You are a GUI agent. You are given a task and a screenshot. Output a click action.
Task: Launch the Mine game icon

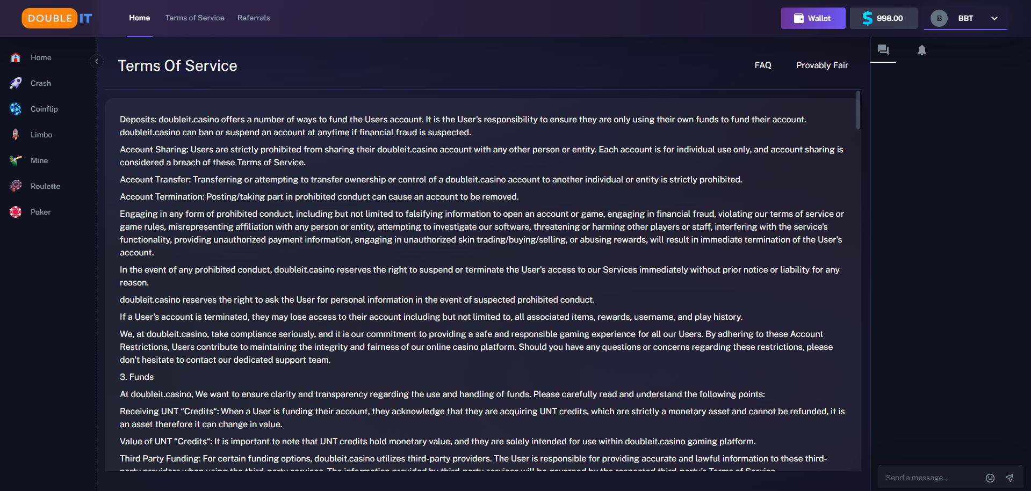click(x=16, y=160)
